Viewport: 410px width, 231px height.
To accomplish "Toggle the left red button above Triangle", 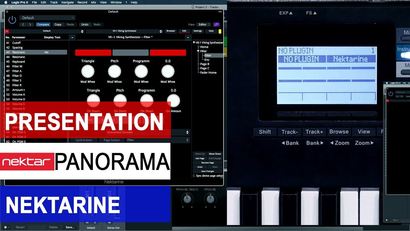I will (x=93, y=53).
